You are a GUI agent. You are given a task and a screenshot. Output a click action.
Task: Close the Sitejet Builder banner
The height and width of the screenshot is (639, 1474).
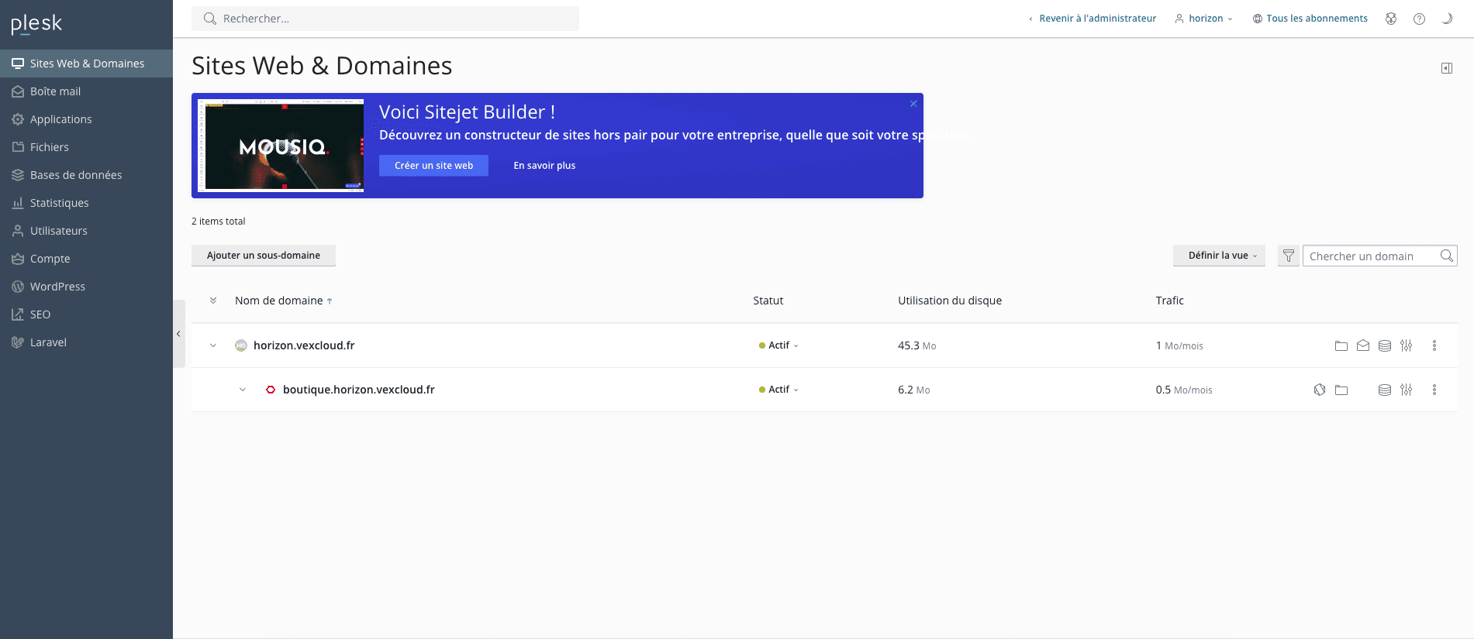(913, 104)
